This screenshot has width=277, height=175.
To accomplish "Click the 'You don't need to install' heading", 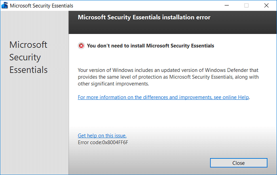I will tap(150, 46).
